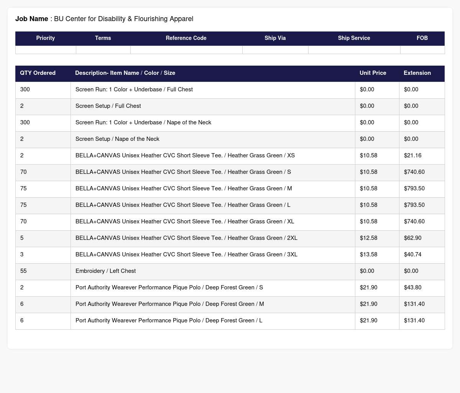
Task: Select the Heather Grass Green / XS tee row
Action: pos(230,155)
